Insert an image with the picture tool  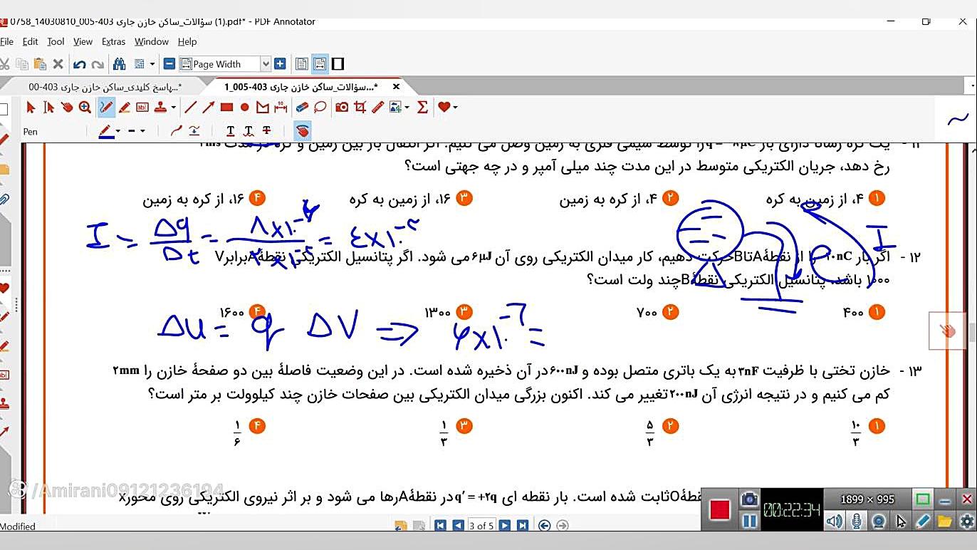(395, 108)
